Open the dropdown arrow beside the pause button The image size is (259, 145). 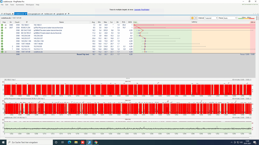pos(196,18)
